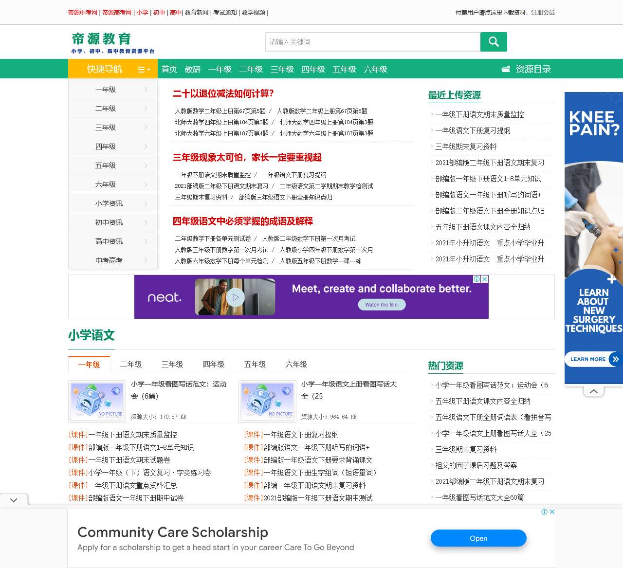The image size is (623, 568).
Task: Open the 小学资讯 sidebar item
Action: [x=113, y=203]
